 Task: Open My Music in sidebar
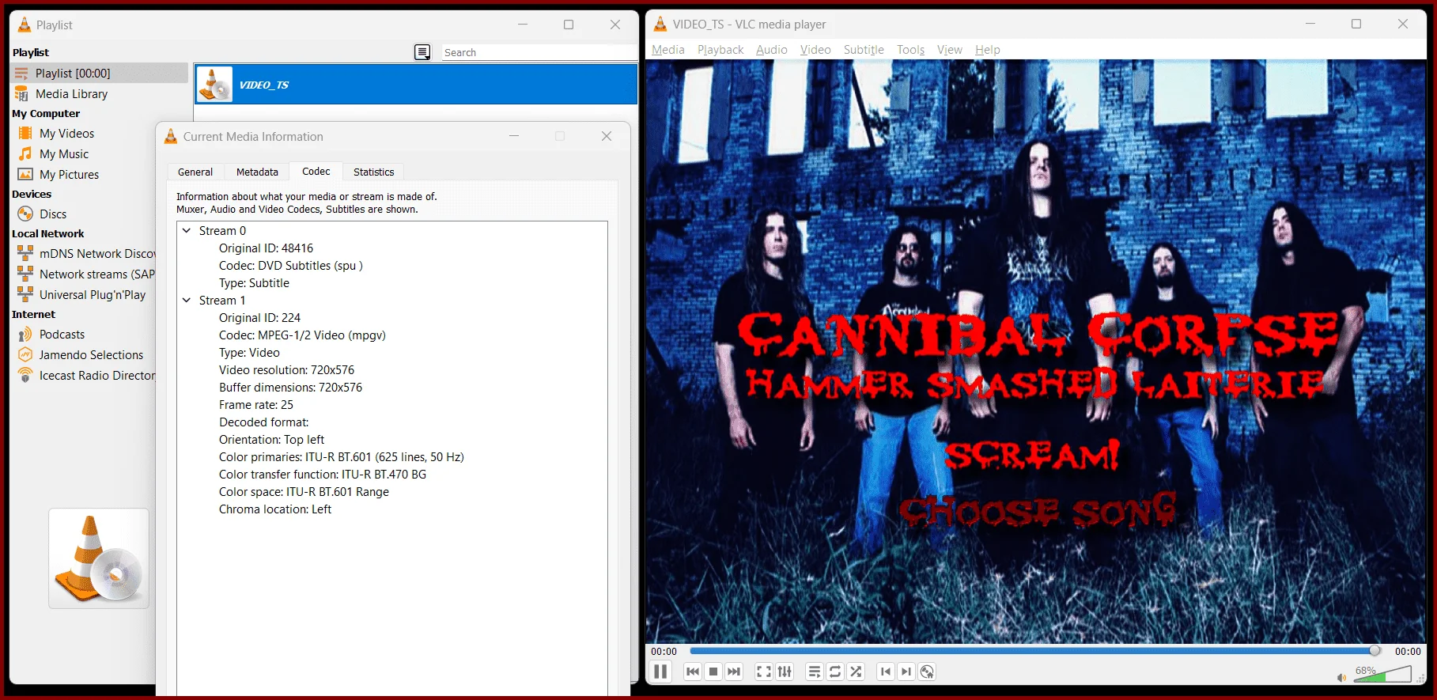coord(64,154)
